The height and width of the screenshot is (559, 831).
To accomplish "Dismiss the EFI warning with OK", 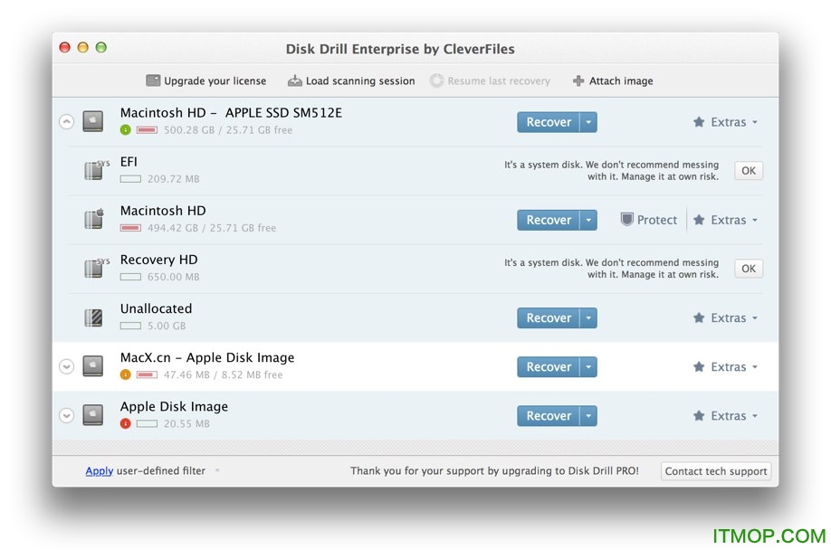I will point(748,170).
